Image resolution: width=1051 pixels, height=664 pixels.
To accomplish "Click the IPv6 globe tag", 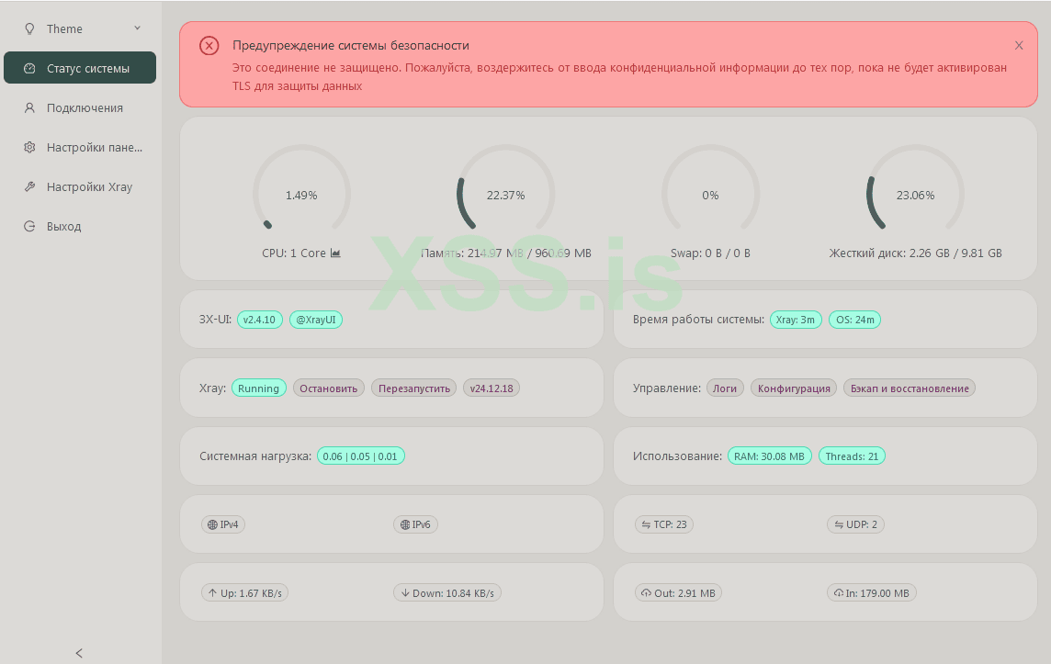I will [x=415, y=524].
